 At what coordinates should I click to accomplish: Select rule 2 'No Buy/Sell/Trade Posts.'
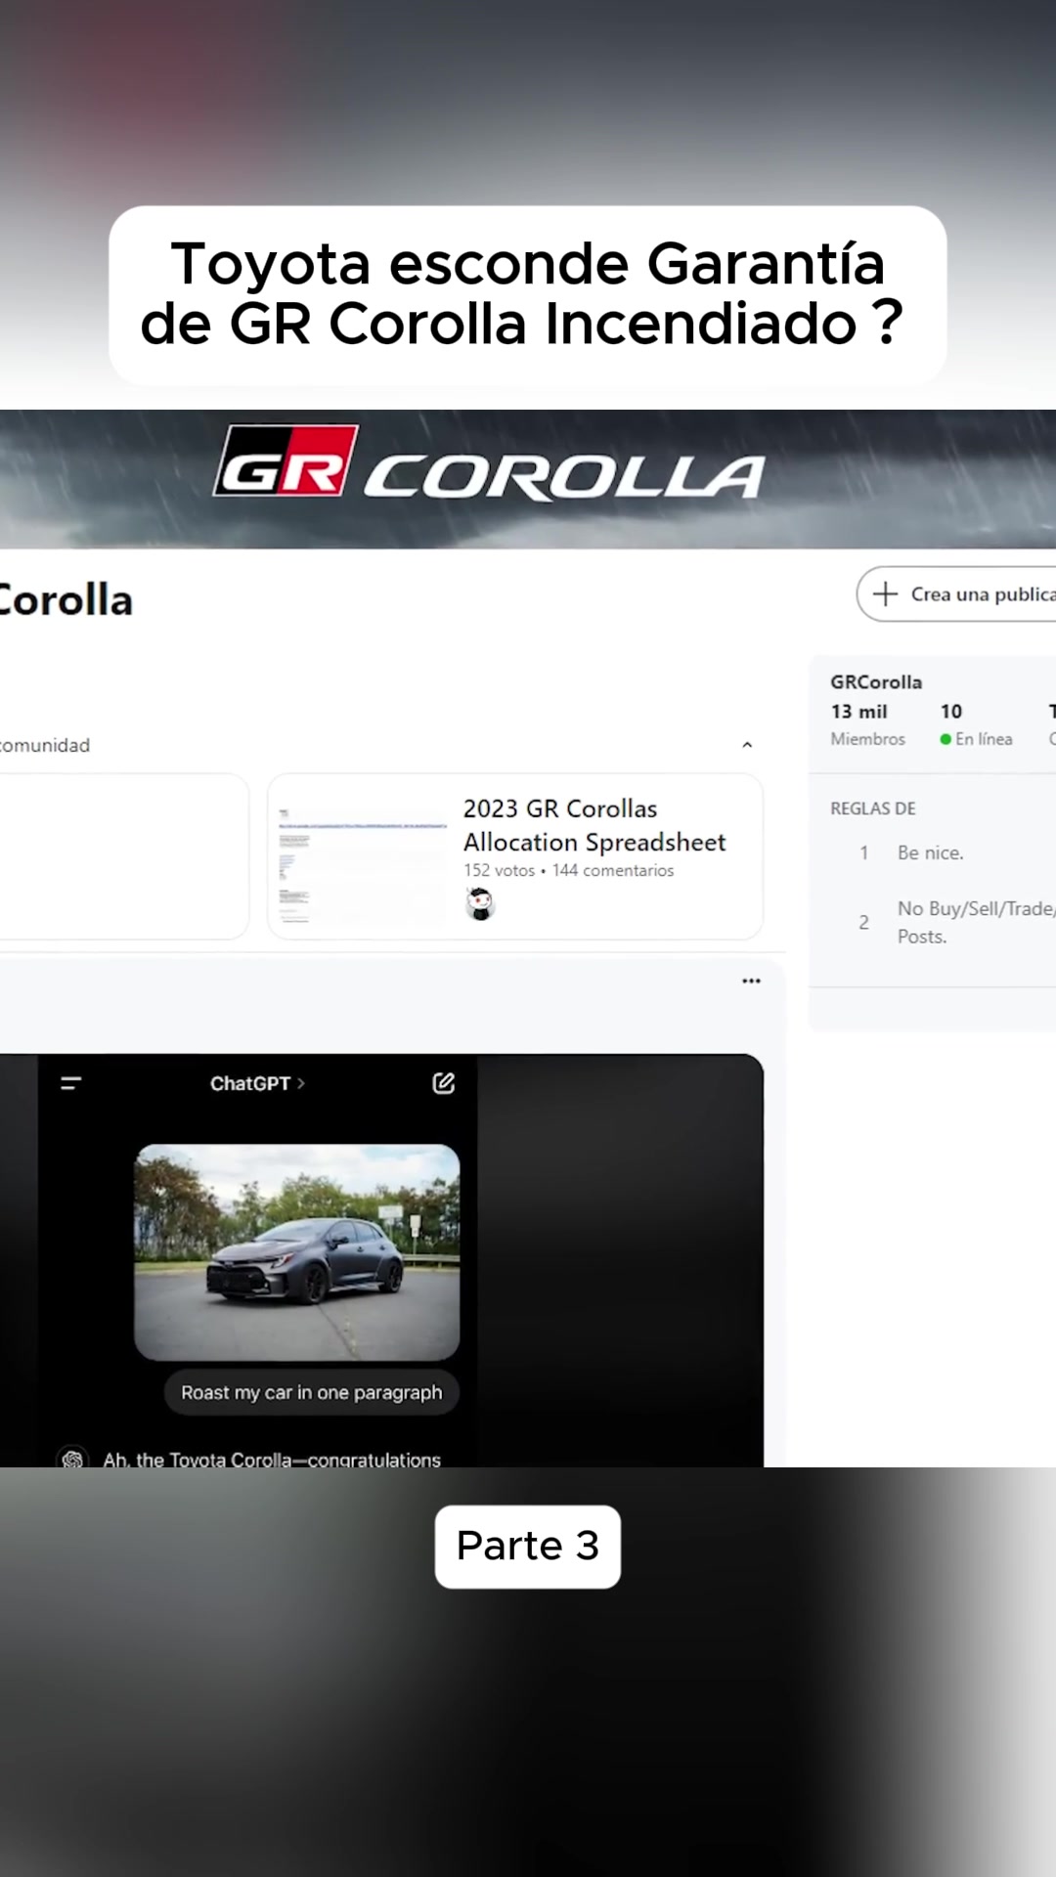(x=958, y=922)
